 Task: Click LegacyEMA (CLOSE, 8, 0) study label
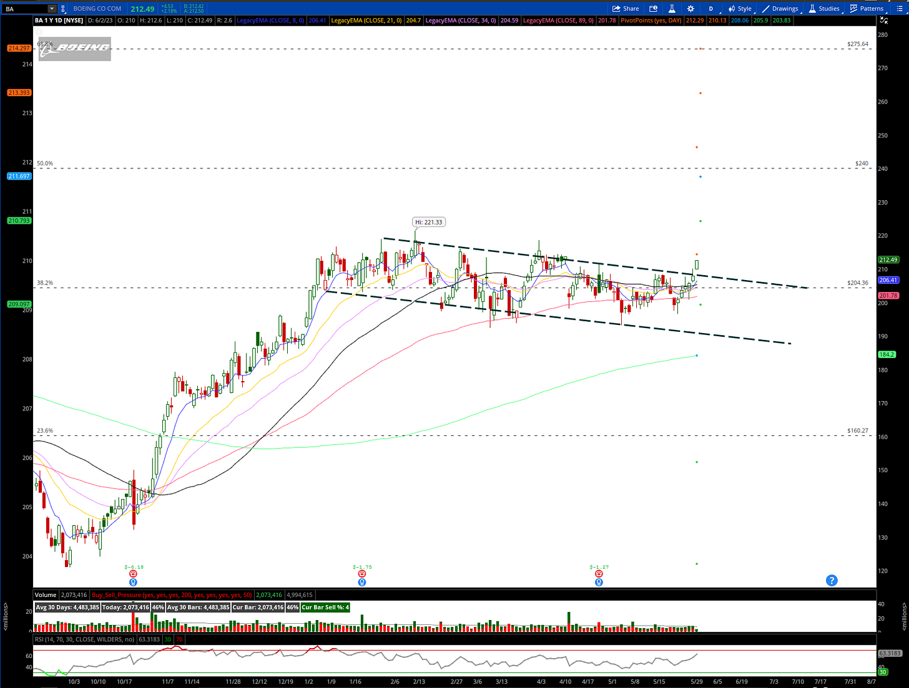pyautogui.click(x=270, y=21)
